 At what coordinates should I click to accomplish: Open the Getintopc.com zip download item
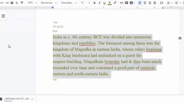16,99
